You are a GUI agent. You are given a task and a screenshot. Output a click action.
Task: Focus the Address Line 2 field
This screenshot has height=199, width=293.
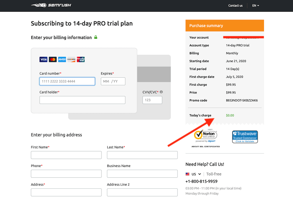[142, 192]
